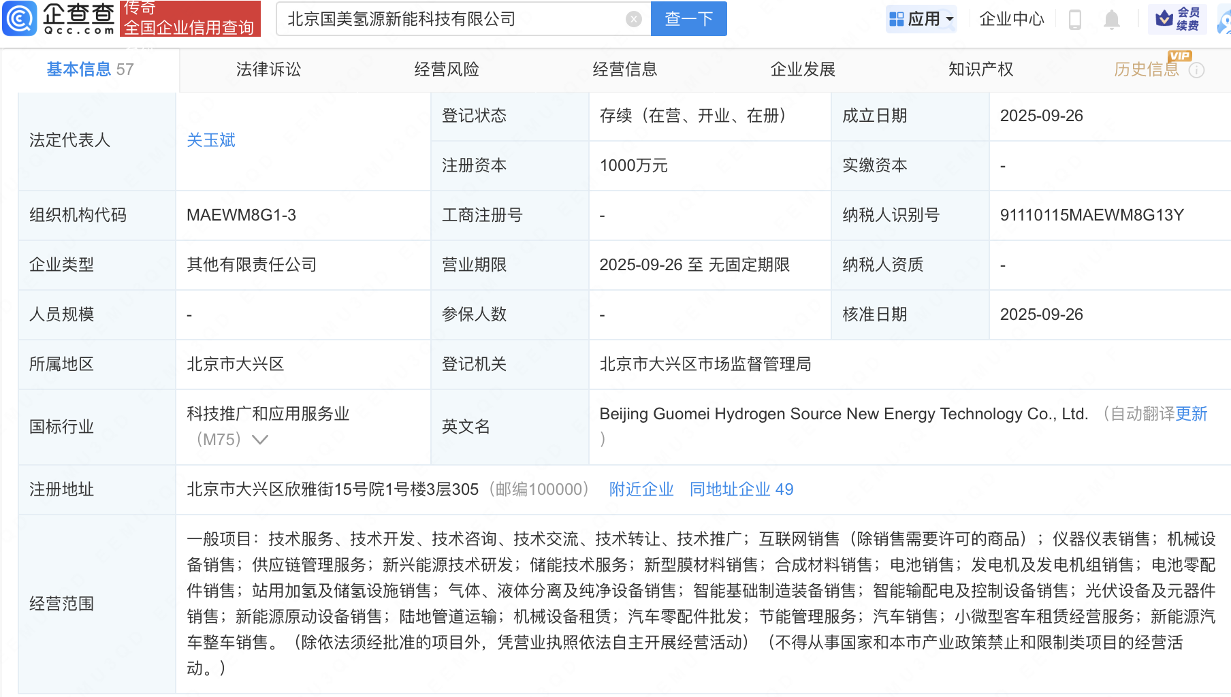Viewport: 1231px width, 697px height.
Task: Click the 附近企业 link
Action: tap(641, 489)
